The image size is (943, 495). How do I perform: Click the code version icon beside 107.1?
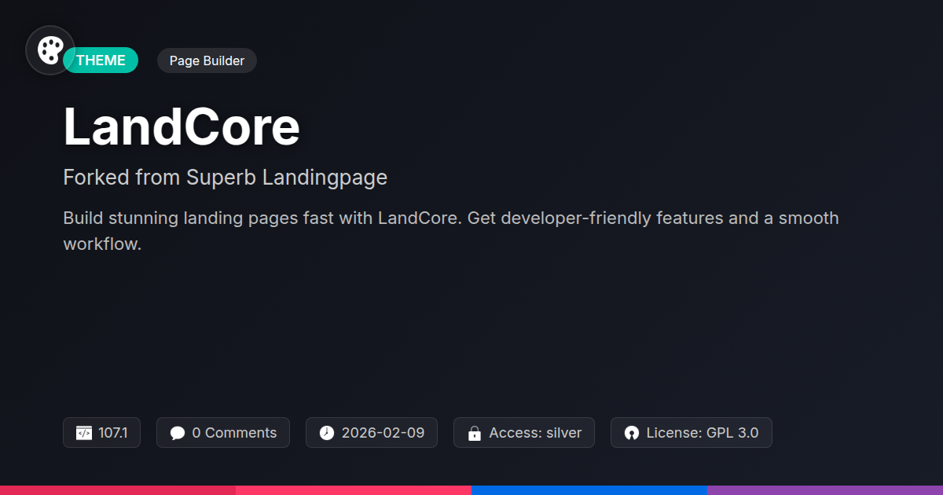click(84, 433)
